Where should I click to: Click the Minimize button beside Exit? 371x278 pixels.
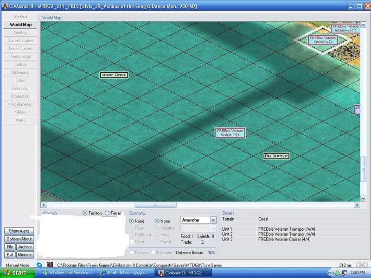[x=25, y=255]
